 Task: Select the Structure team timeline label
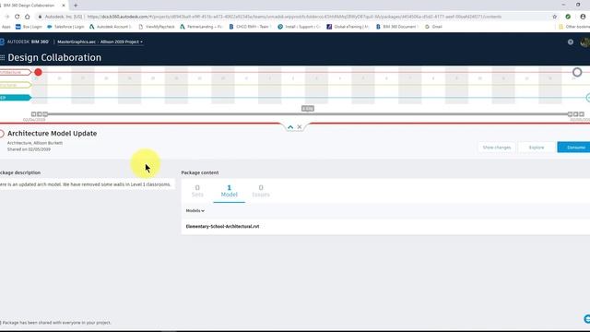coord(15,86)
